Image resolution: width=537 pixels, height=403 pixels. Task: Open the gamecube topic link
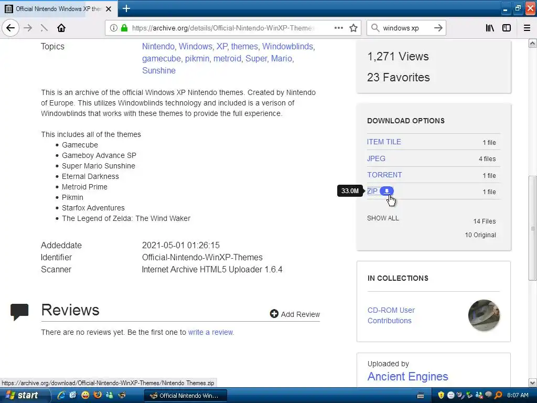pos(162,59)
